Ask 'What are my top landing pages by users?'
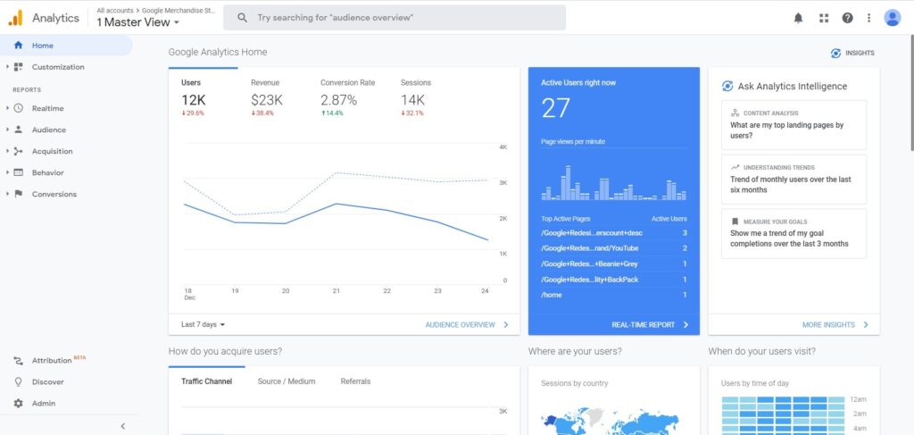Screen dimensions: 914x435 click(794, 125)
